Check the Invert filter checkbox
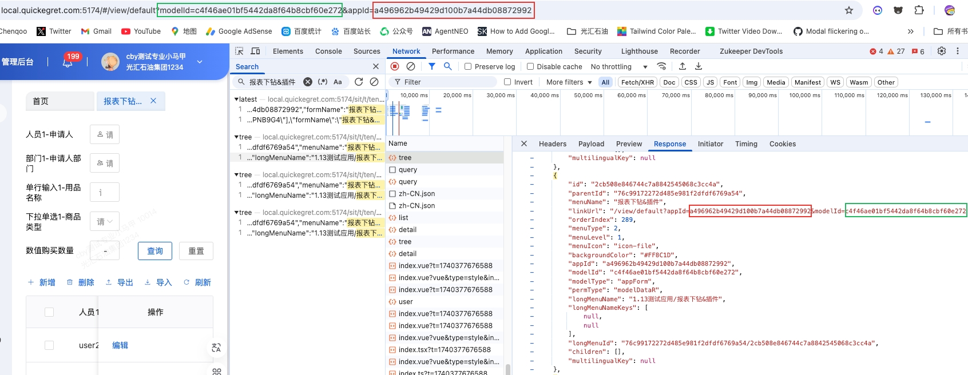 (507, 82)
